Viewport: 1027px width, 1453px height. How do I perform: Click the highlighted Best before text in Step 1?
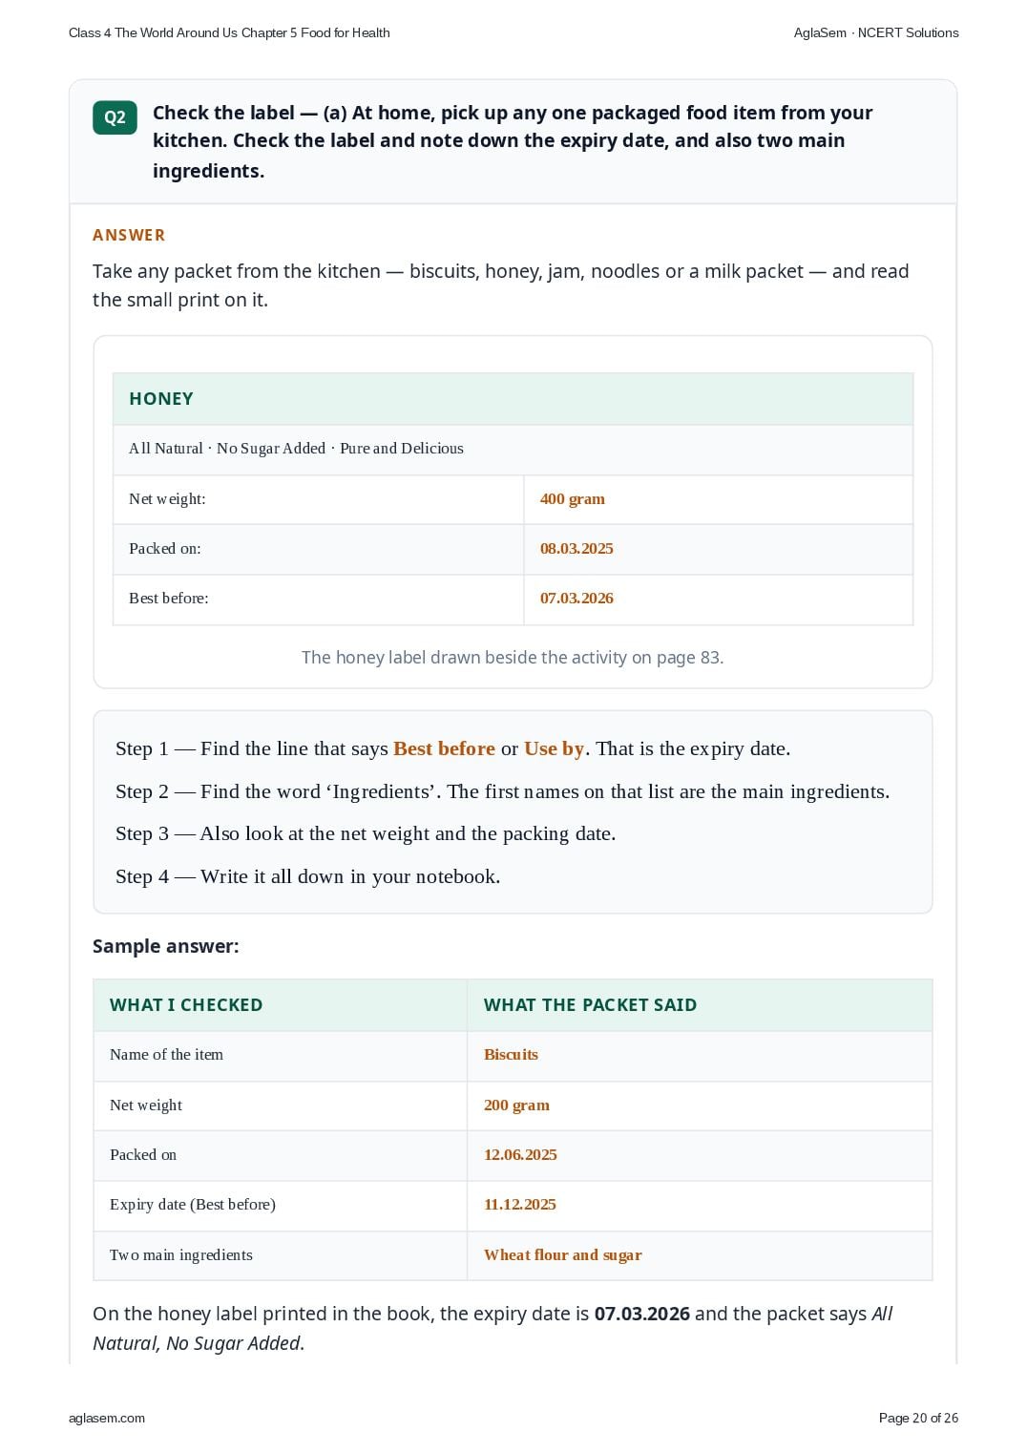(444, 748)
